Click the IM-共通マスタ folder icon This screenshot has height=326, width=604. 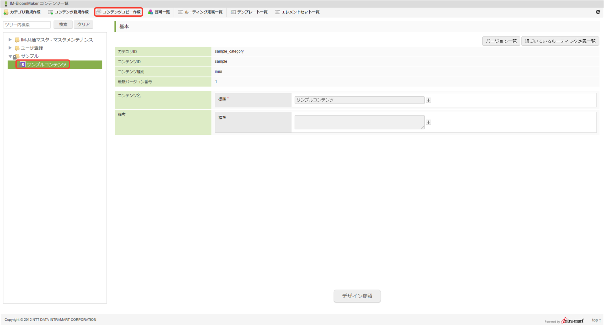pos(17,40)
